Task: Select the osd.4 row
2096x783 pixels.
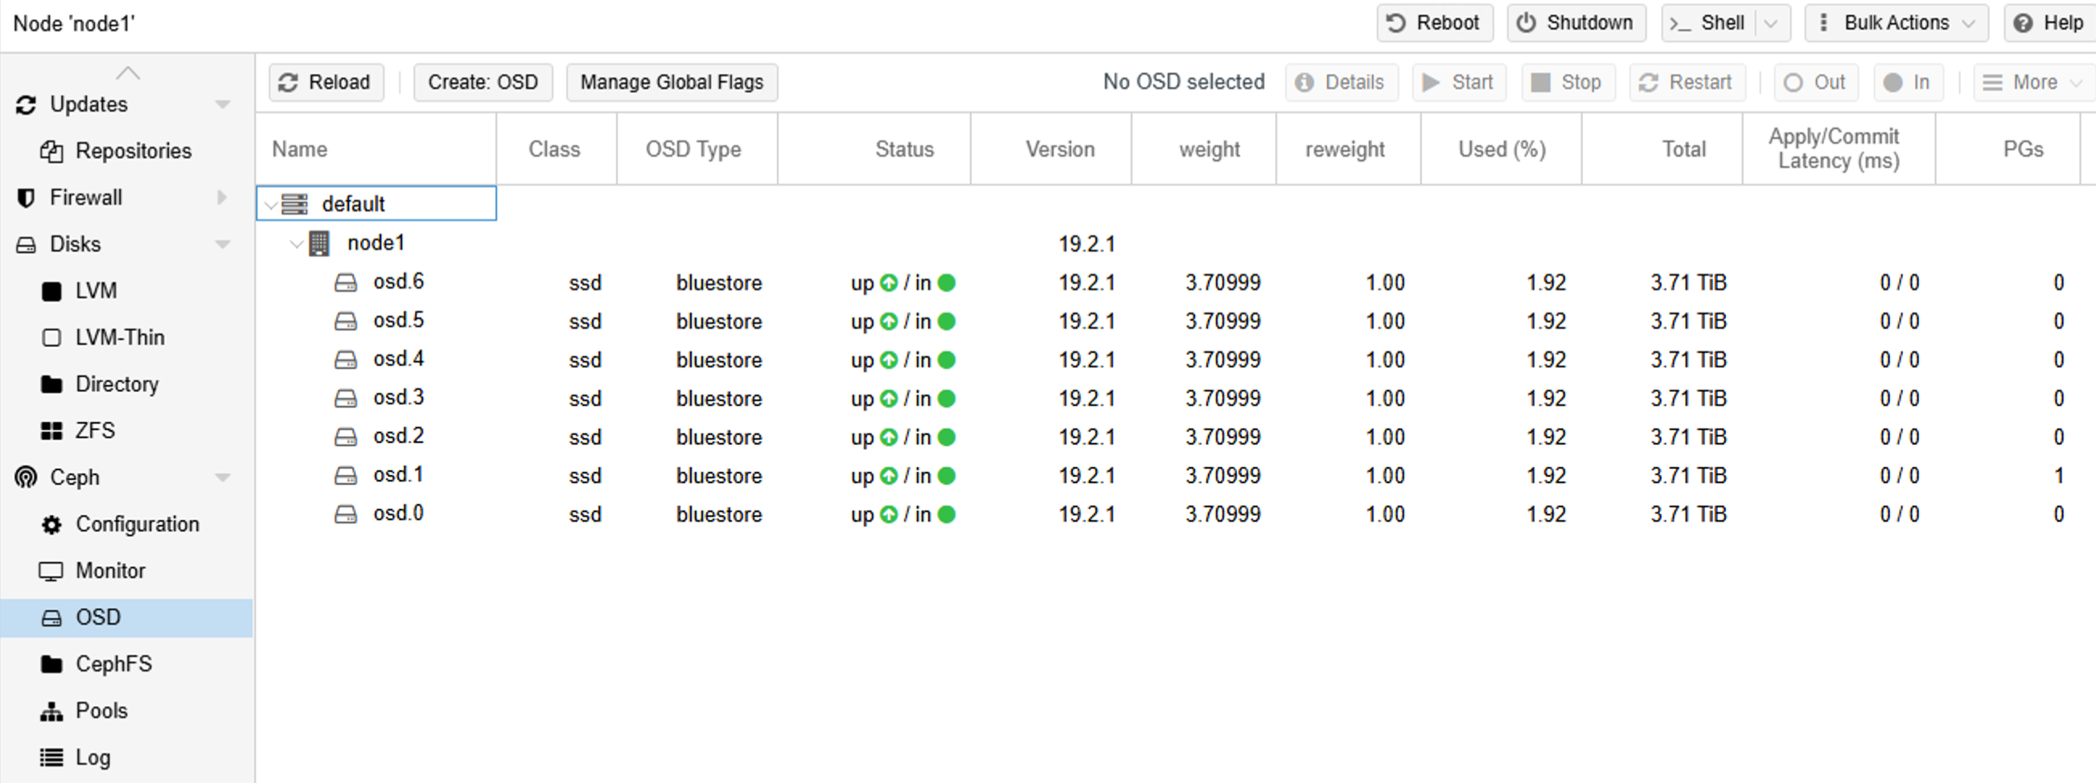Action: click(x=1176, y=359)
